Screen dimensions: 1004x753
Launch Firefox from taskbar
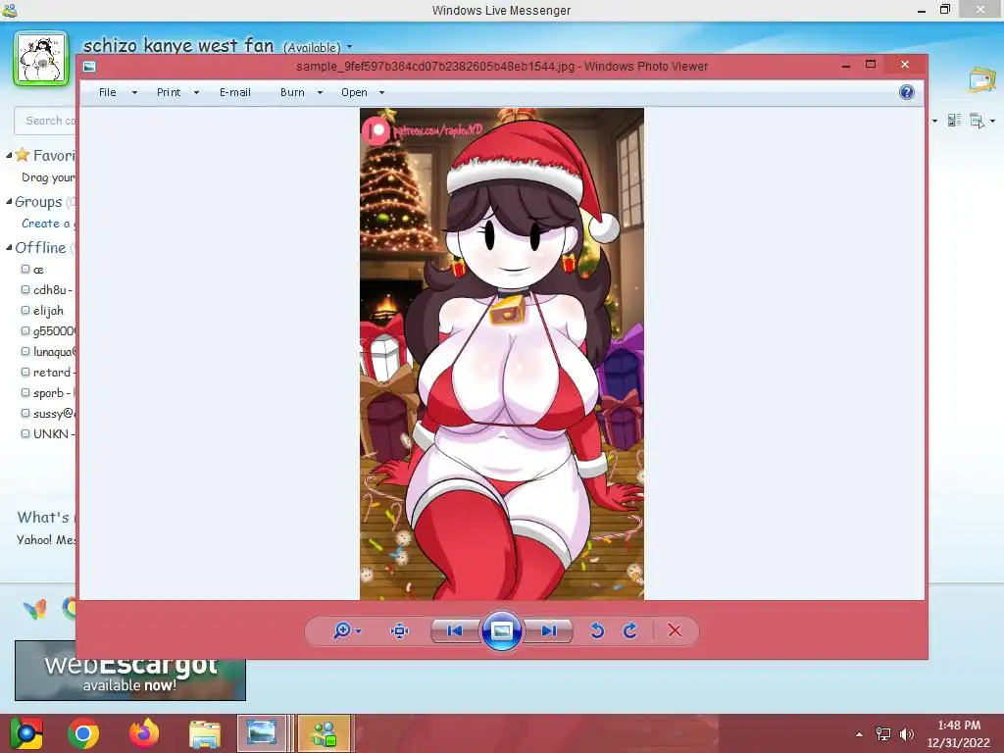(144, 733)
